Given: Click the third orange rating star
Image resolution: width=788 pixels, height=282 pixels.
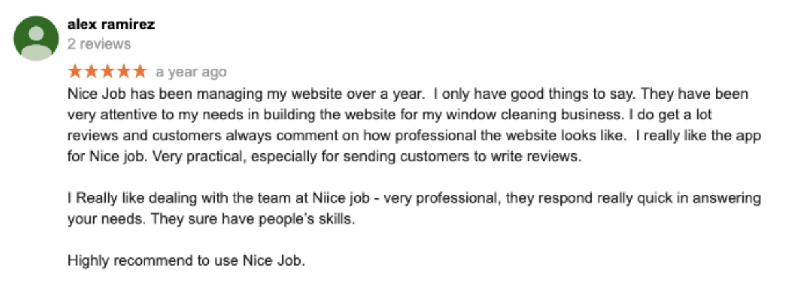Looking at the screenshot, I should pyautogui.click(x=108, y=71).
